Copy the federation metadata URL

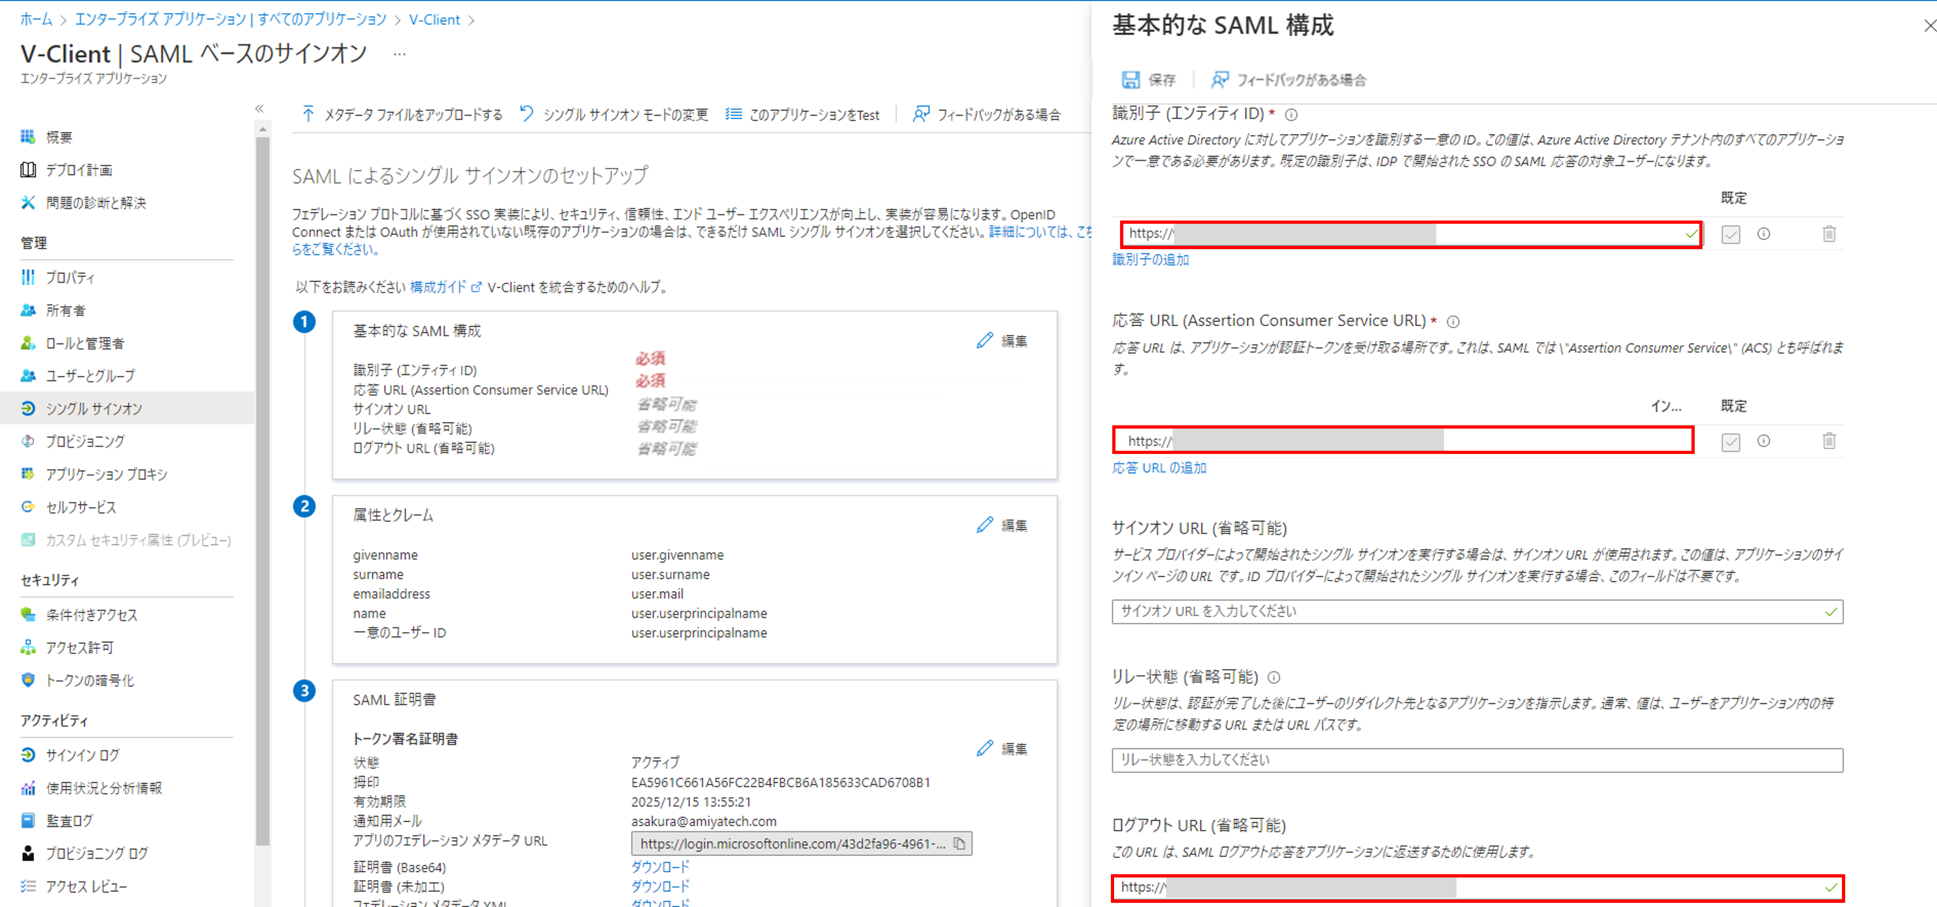(x=960, y=843)
